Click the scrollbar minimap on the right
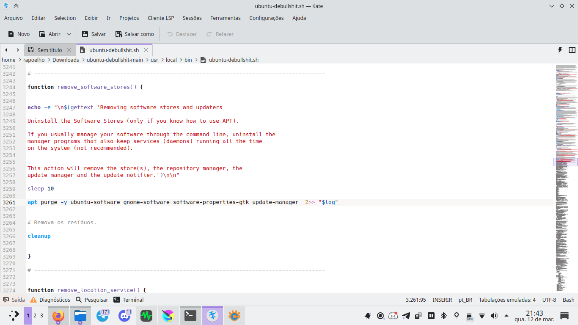 [x=566, y=178]
